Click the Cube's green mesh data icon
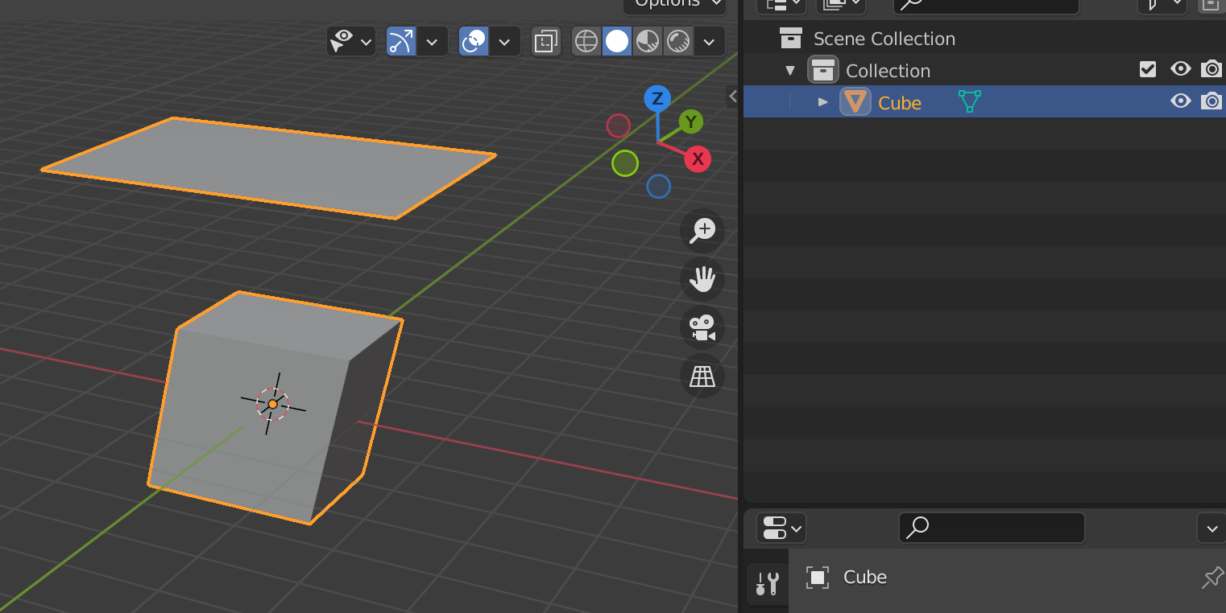This screenshot has width=1226, height=613. pos(970,101)
